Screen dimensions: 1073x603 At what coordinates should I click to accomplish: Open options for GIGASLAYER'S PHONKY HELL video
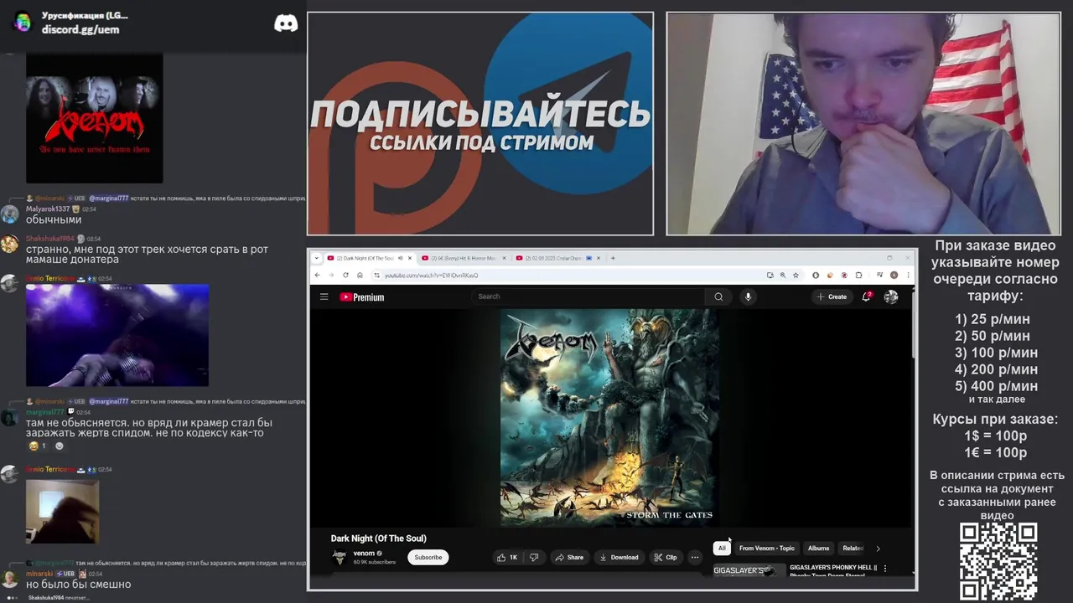pos(885,569)
